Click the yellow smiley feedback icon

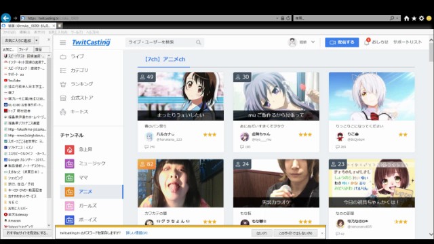(429, 18)
